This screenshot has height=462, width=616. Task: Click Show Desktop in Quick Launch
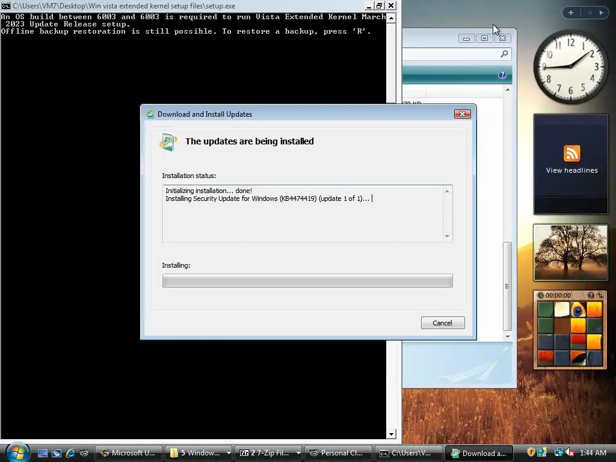point(43,453)
